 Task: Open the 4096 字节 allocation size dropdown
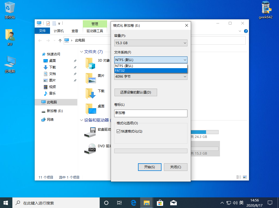(x=151, y=77)
